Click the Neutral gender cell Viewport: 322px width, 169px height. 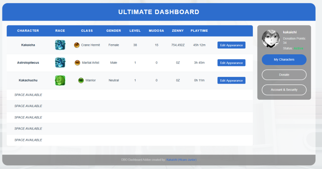tap(114, 80)
